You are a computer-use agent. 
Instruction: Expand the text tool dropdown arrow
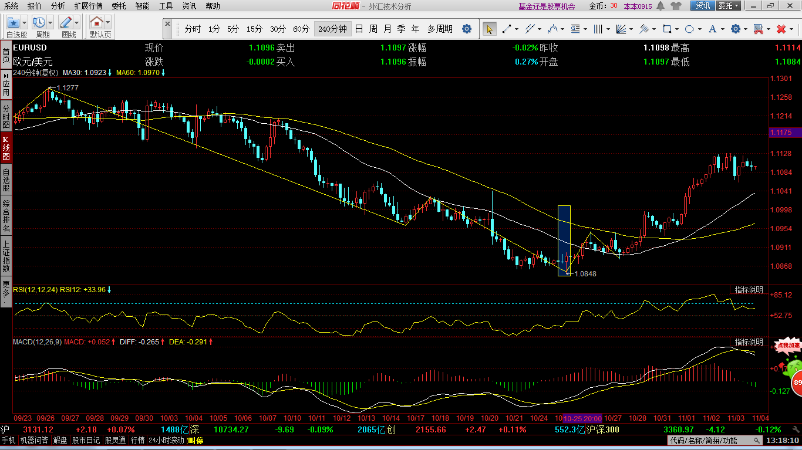(x=722, y=29)
